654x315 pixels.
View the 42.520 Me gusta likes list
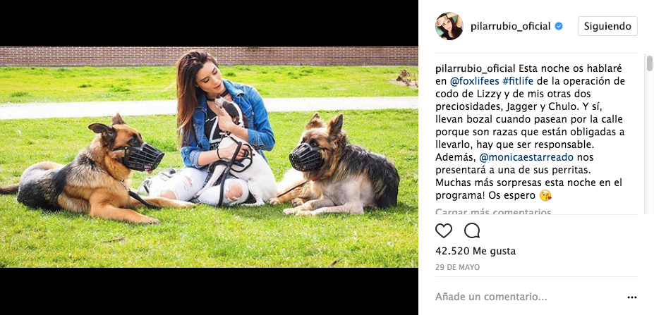pos(476,252)
